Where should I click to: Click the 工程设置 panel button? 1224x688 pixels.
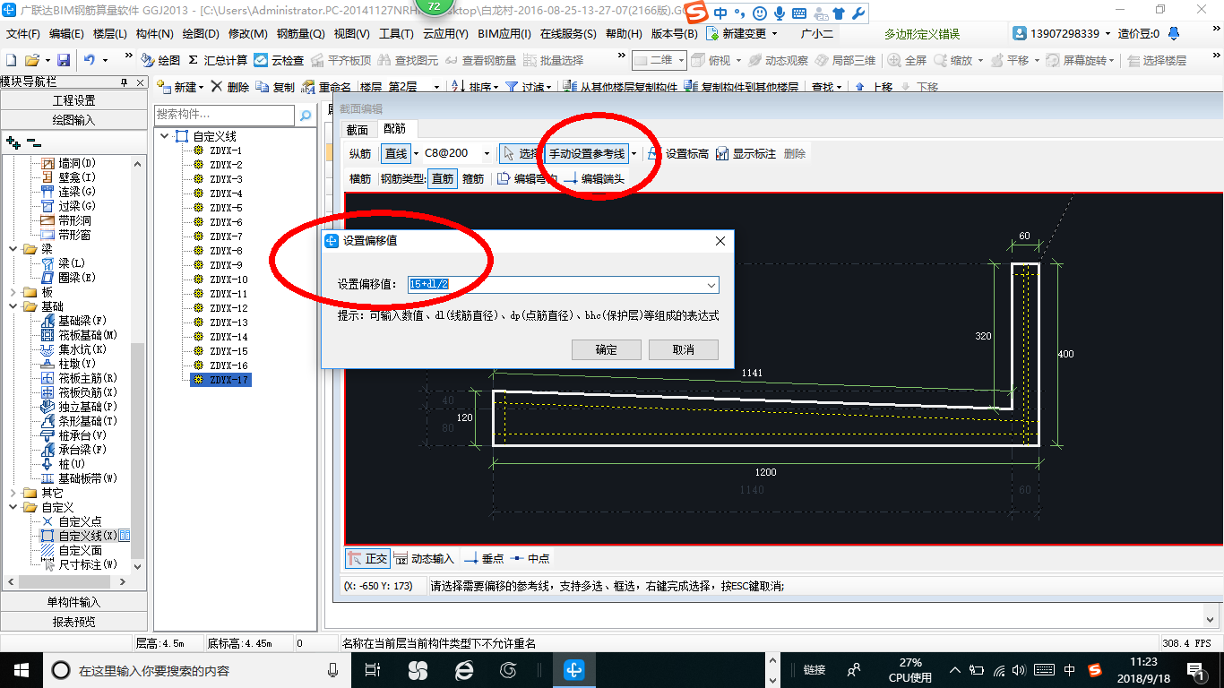[x=73, y=100]
